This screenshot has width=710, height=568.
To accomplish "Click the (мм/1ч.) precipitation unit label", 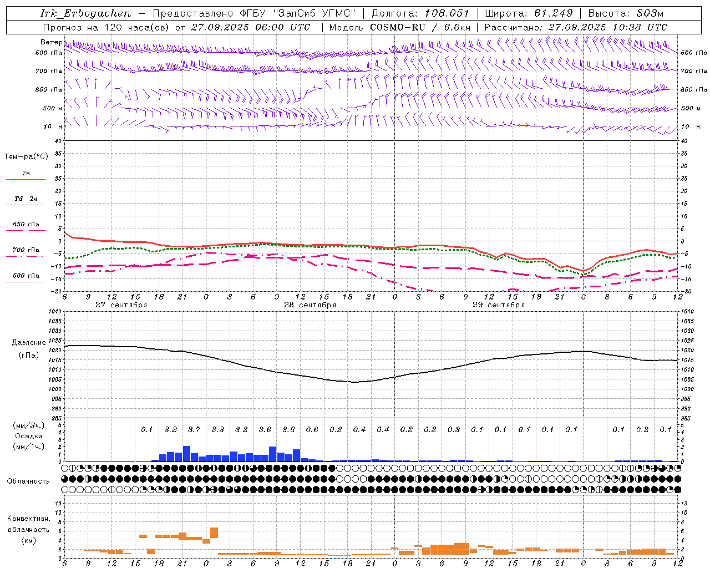I will click(x=28, y=447).
